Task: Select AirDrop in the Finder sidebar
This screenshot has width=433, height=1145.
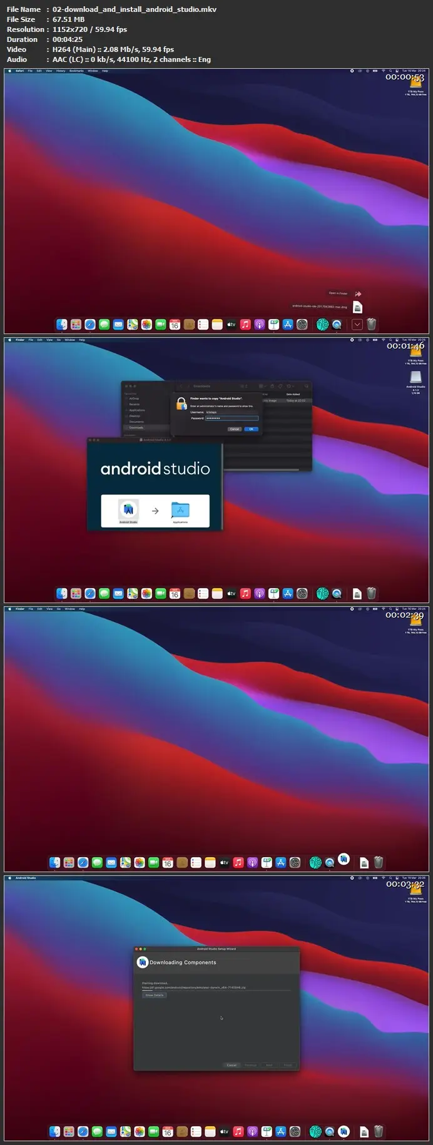Action: point(134,399)
